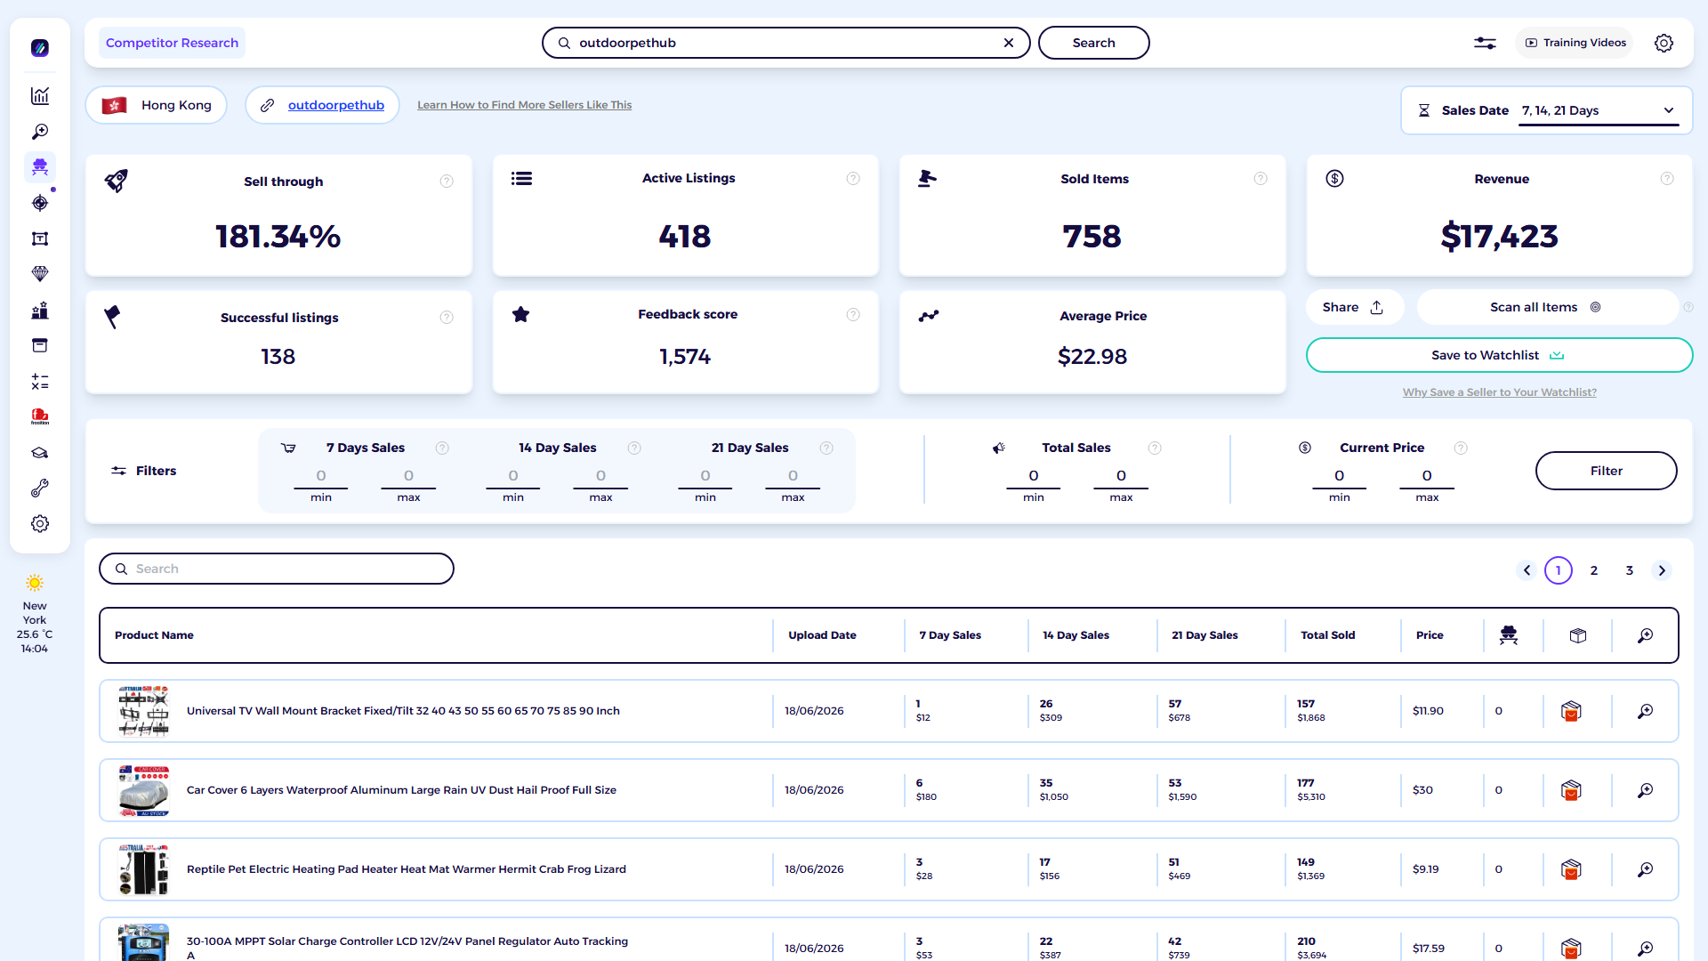Open the city buildings sidebar icon

pos(40,310)
